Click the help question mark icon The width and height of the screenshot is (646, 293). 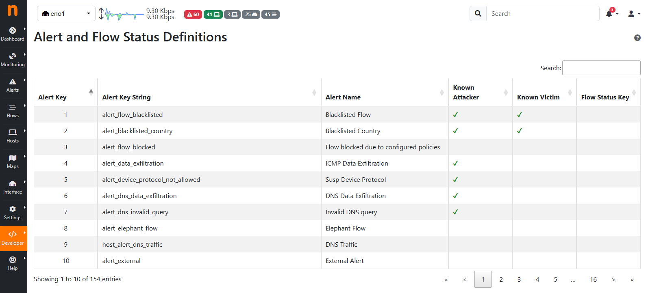(637, 38)
